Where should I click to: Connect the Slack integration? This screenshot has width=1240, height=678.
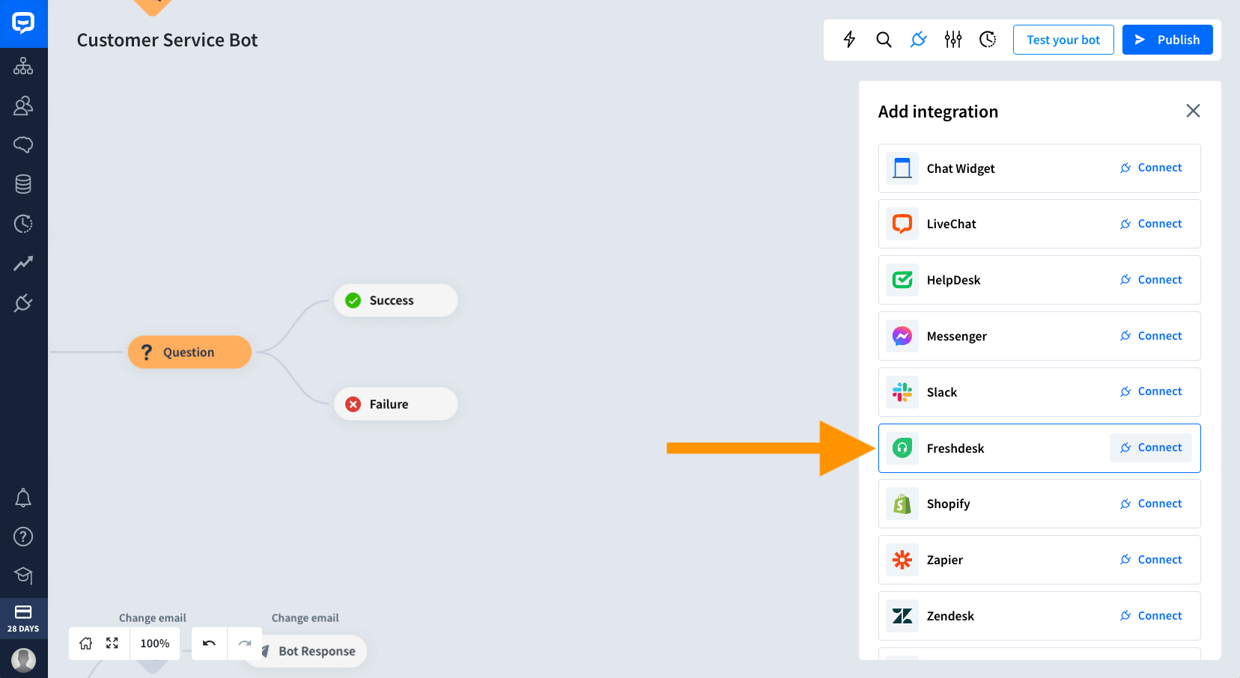(1151, 391)
